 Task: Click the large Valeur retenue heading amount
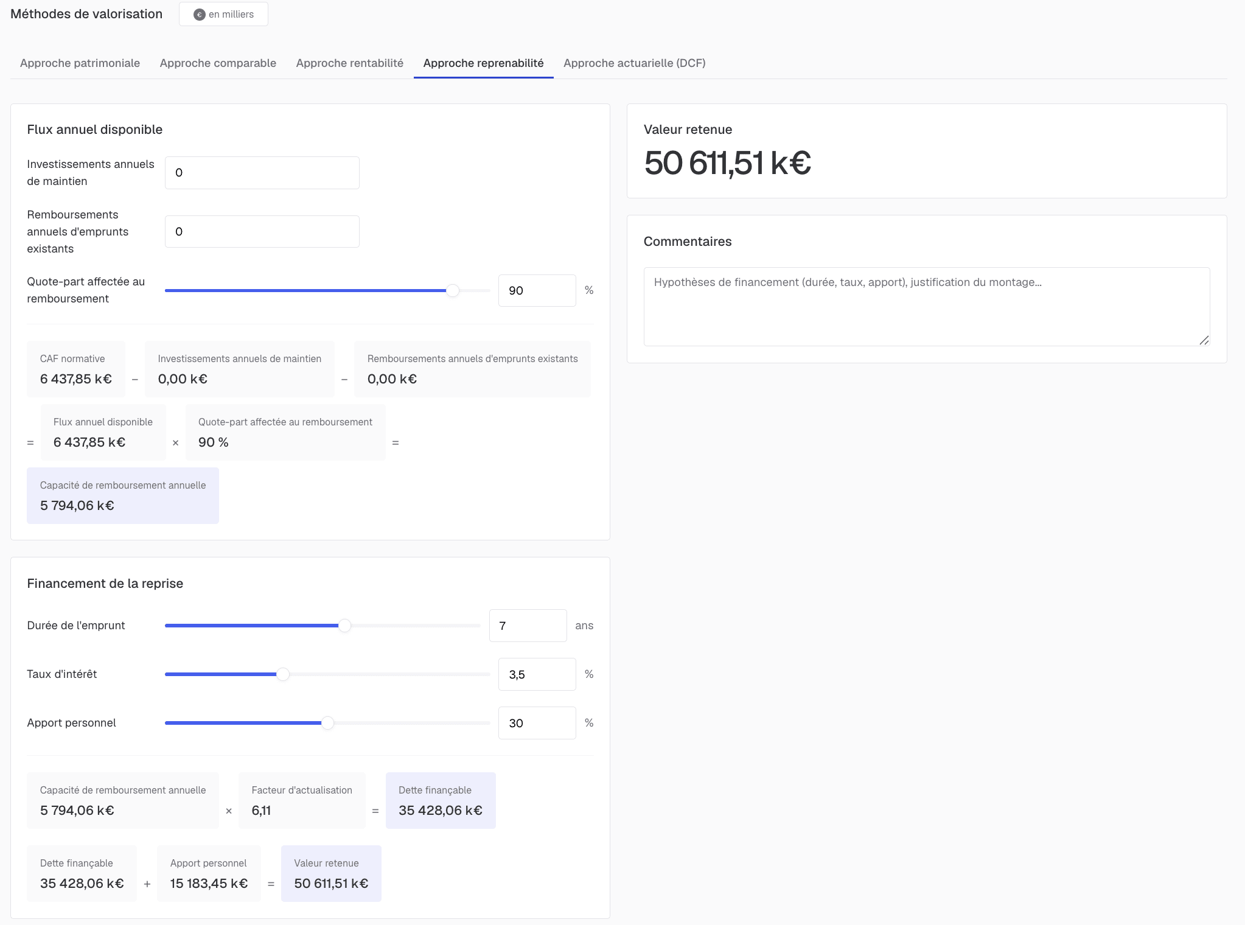(727, 163)
